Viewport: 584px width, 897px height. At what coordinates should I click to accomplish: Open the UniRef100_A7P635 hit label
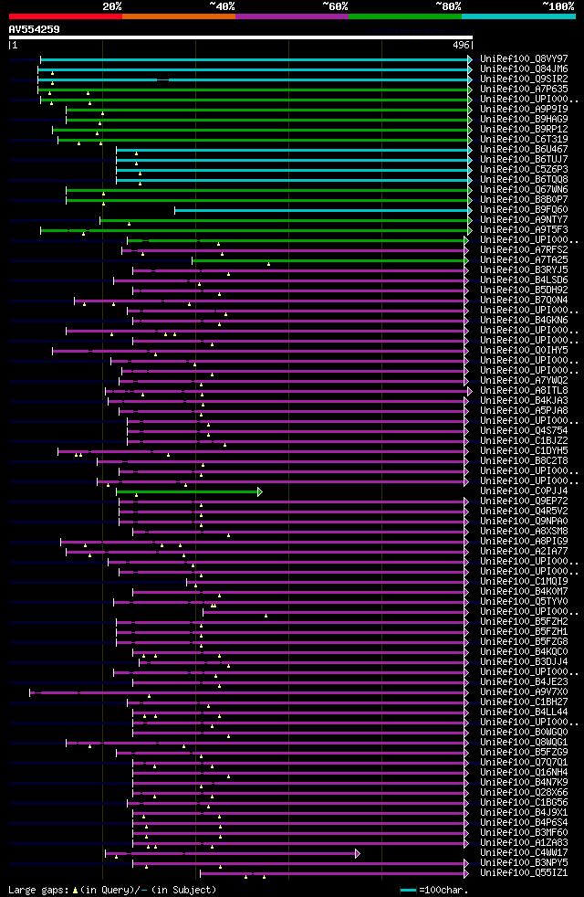524,90
